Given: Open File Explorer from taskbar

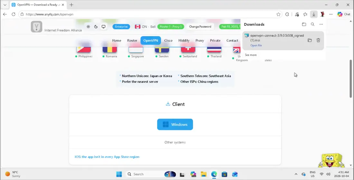Looking at the screenshot, I should coord(204,174).
